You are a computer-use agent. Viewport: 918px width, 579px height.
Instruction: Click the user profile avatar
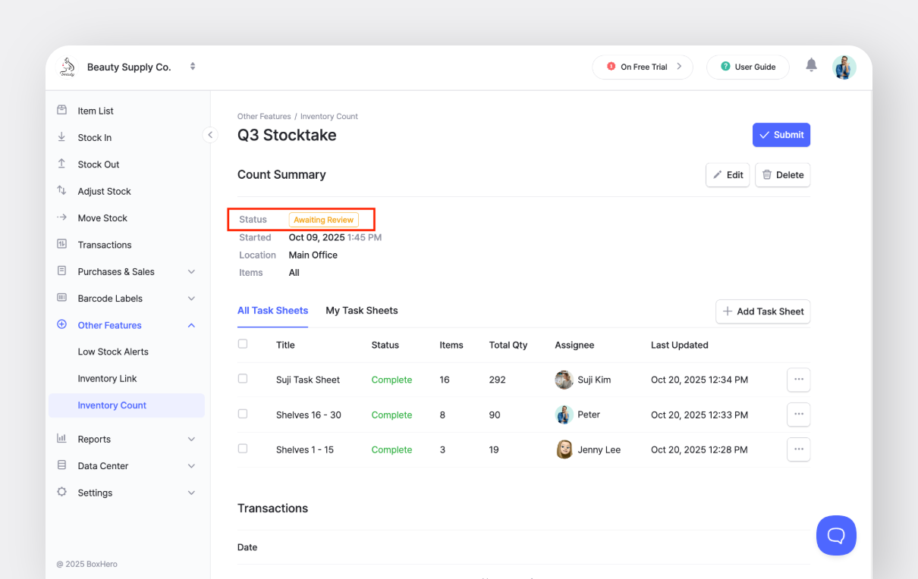coord(844,67)
